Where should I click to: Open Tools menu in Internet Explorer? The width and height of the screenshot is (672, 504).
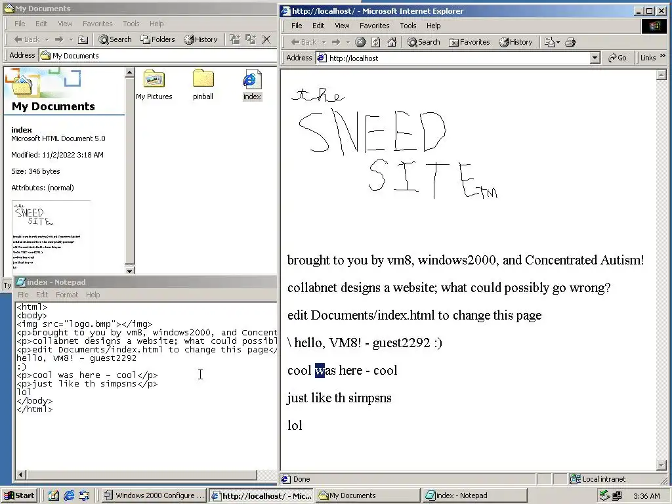point(408,26)
